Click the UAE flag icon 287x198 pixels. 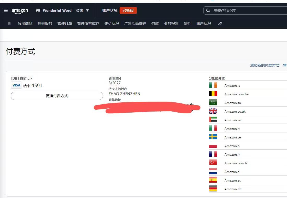click(x=213, y=119)
